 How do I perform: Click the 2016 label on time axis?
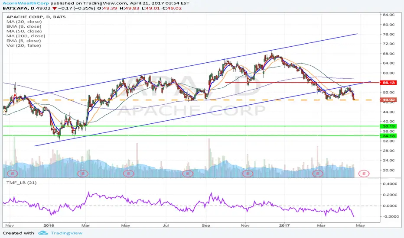tap(49, 225)
